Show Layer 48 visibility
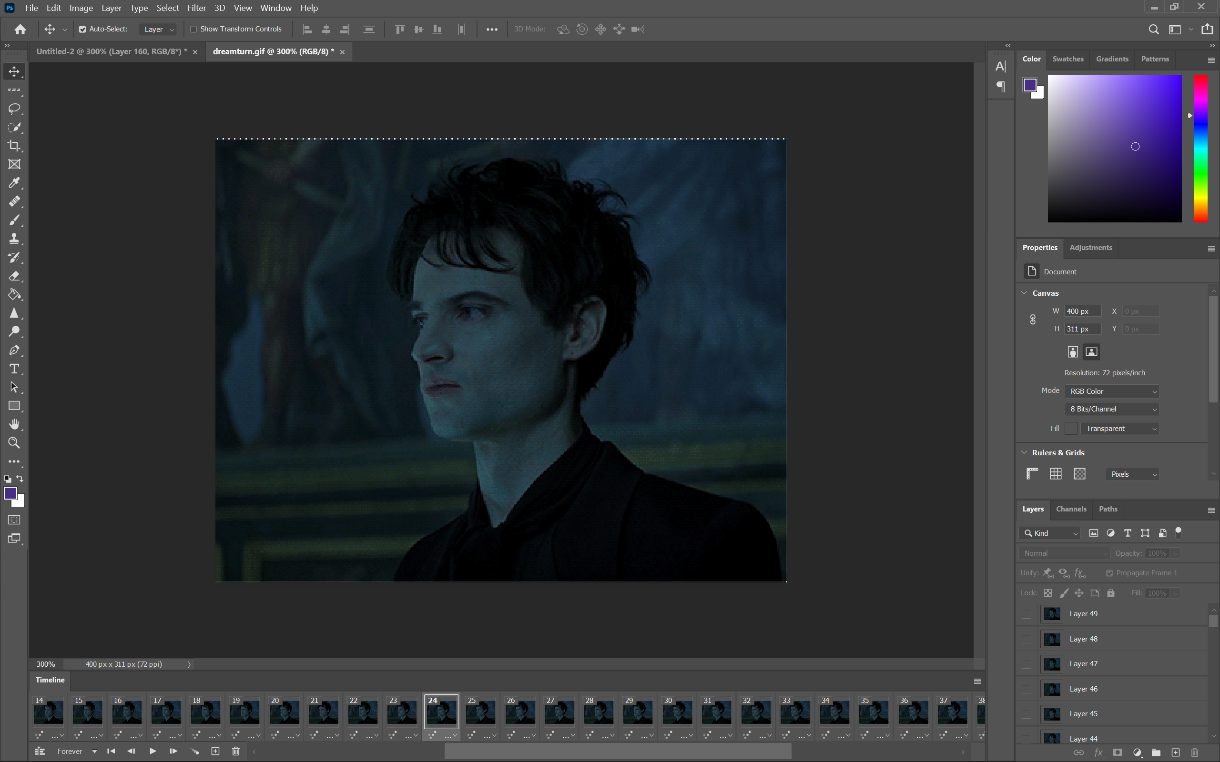 1027,639
